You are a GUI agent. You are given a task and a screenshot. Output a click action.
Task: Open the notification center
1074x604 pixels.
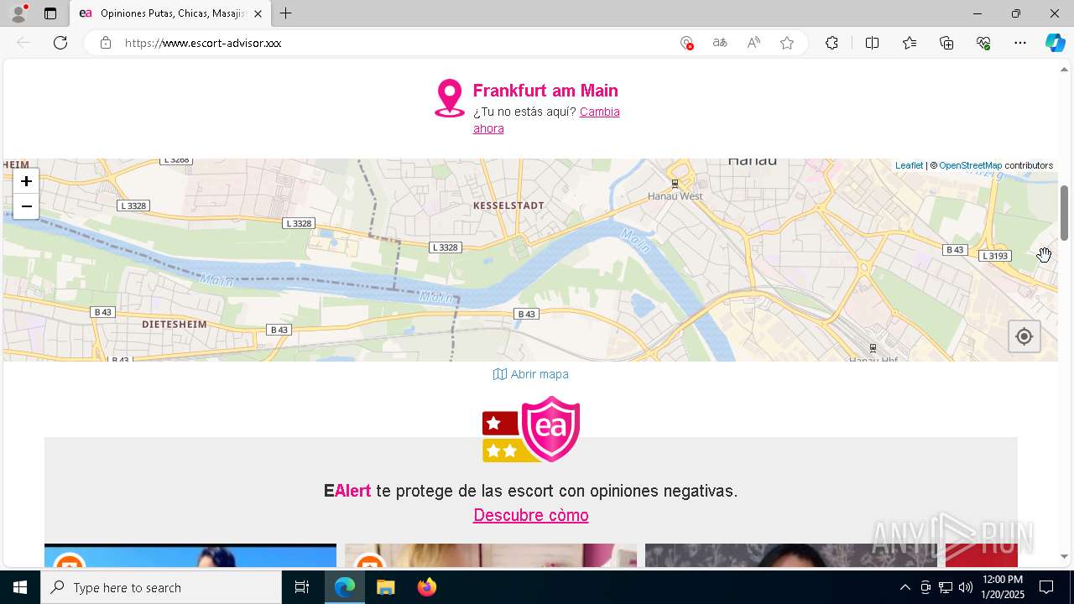[1046, 587]
